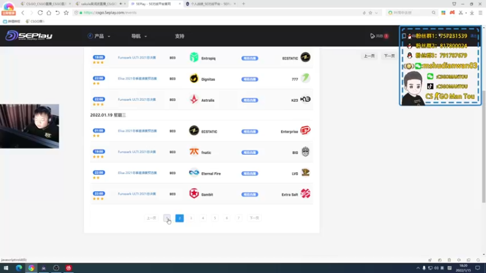Go to page 4 of events

pyautogui.click(x=203, y=218)
